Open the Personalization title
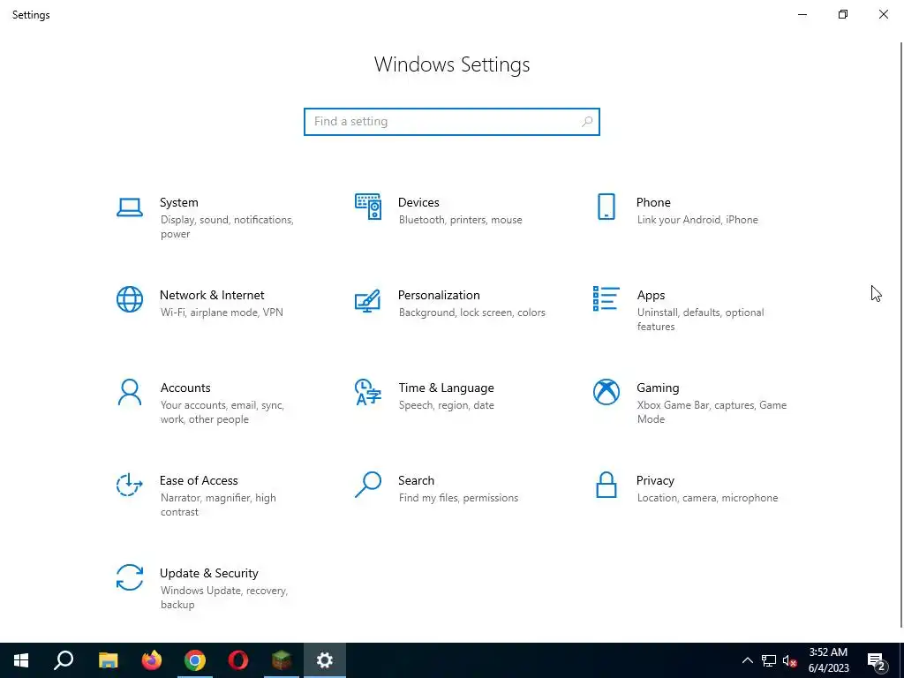The width and height of the screenshot is (904, 678). [x=439, y=295]
